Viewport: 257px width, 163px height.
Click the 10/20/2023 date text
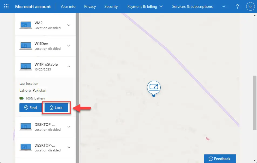point(43,69)
